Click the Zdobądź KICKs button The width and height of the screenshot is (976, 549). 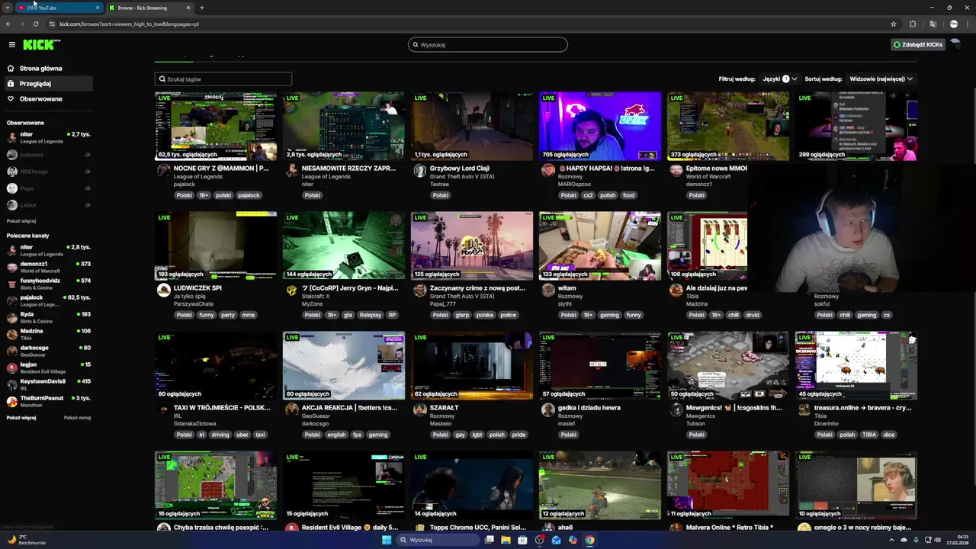coord(918,45)
